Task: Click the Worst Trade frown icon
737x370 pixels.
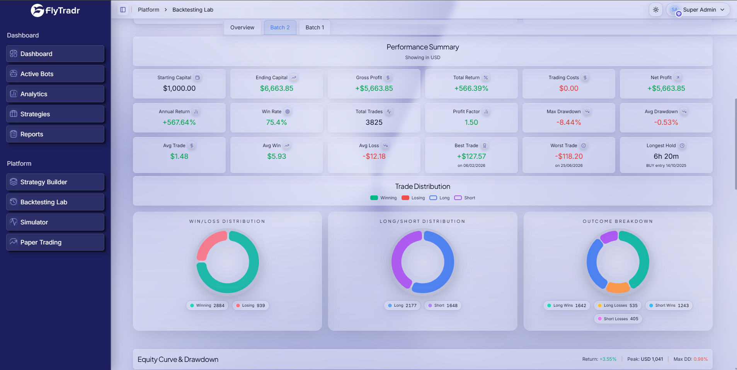Action: pos(584,146)
